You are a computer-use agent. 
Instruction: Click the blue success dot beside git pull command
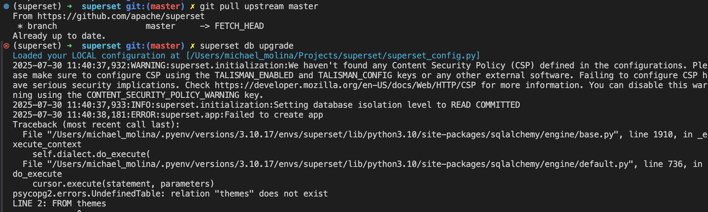(6, 6)
